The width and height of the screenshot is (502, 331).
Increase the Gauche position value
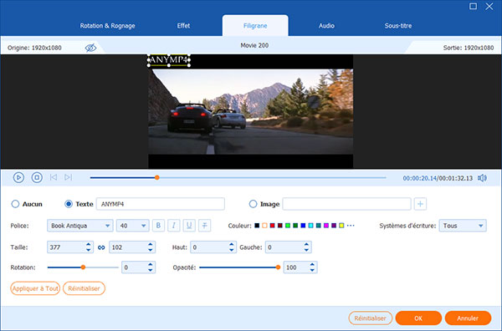306,244
